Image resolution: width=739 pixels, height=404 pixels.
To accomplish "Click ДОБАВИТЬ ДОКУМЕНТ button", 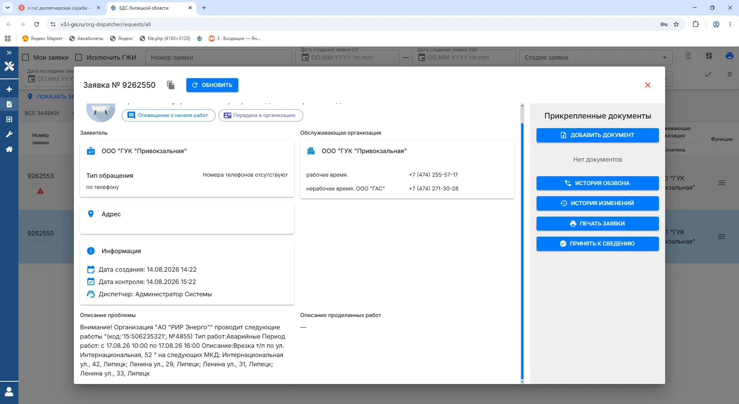I will tap(597, 135).
